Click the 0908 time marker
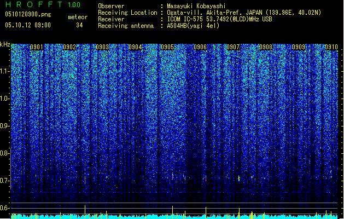 [266, 47]
